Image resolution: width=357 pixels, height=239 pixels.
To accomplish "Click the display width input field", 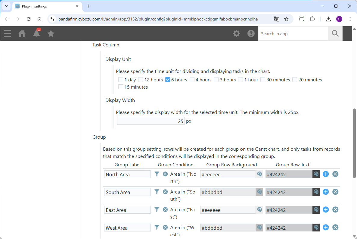I will (151, 121).
